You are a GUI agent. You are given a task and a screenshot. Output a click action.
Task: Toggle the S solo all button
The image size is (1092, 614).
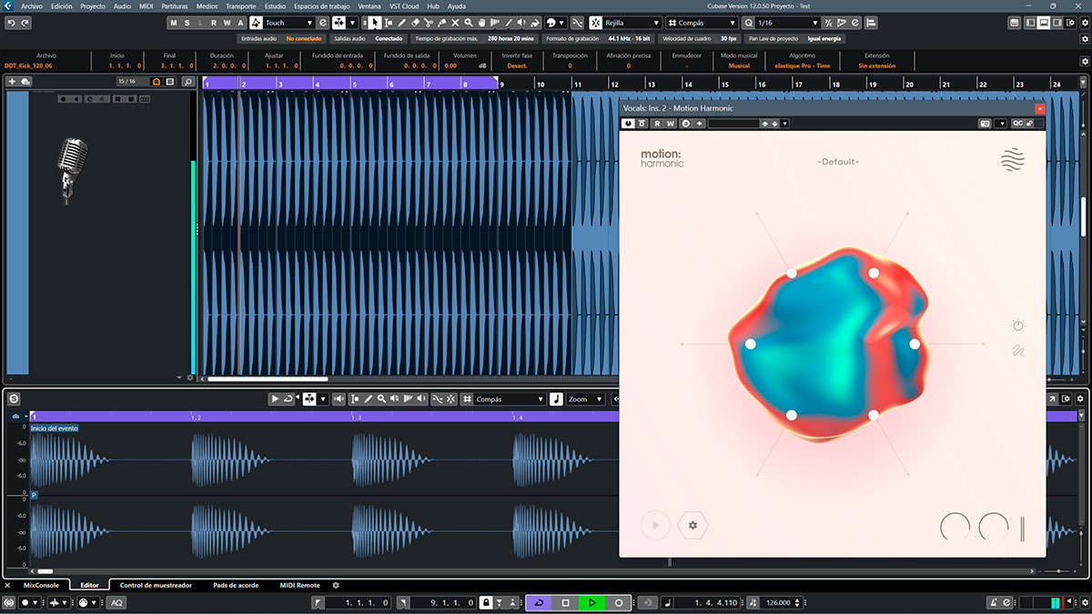(x=187, y=22)
